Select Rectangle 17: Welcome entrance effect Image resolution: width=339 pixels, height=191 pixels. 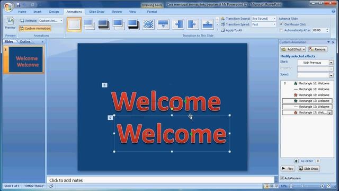pyautogui.click(x=307, y=101)
